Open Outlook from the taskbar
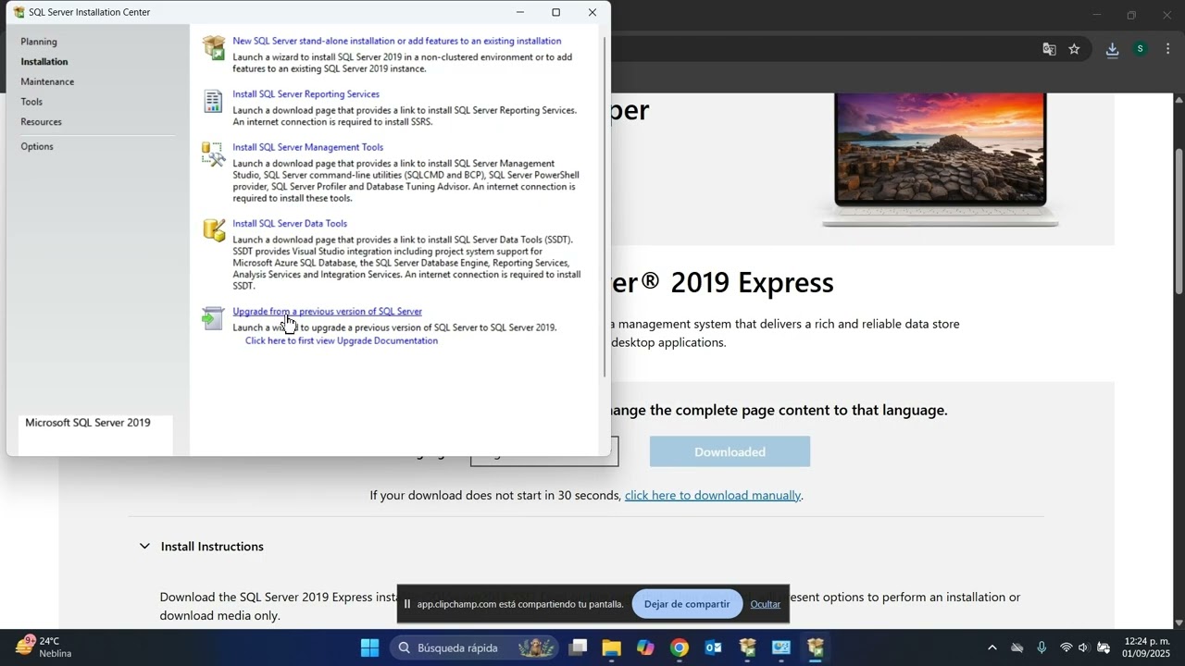1185x666 pixels. click(x=713, y=647)
